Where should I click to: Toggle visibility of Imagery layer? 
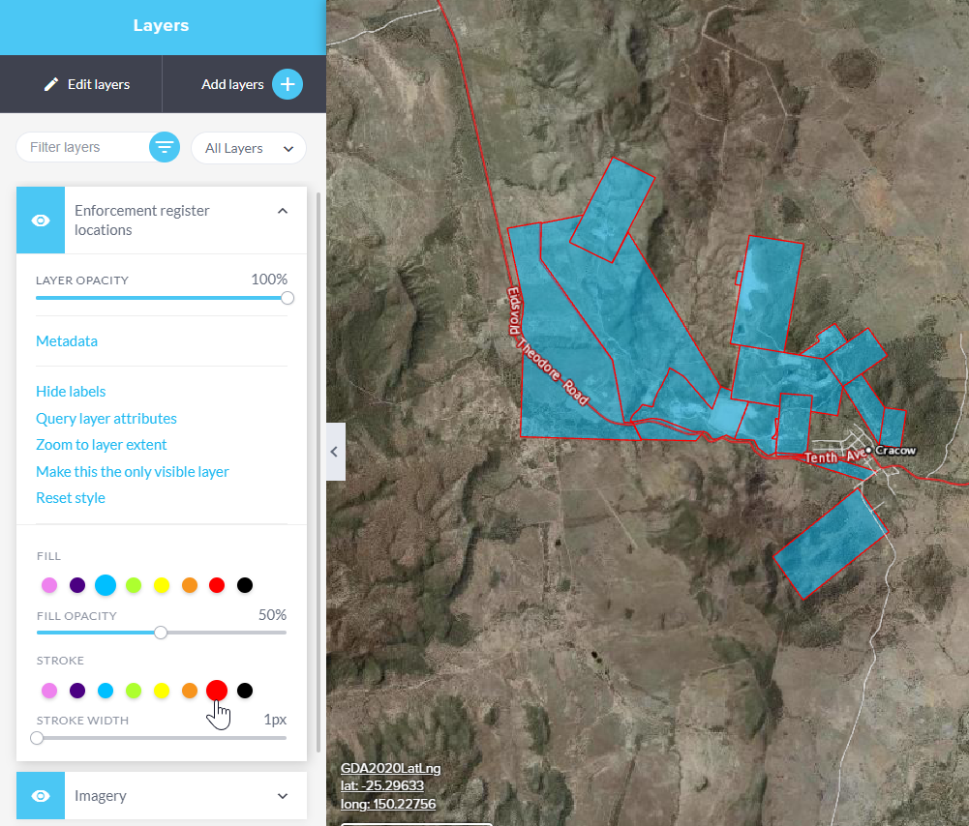coord(41,795)
